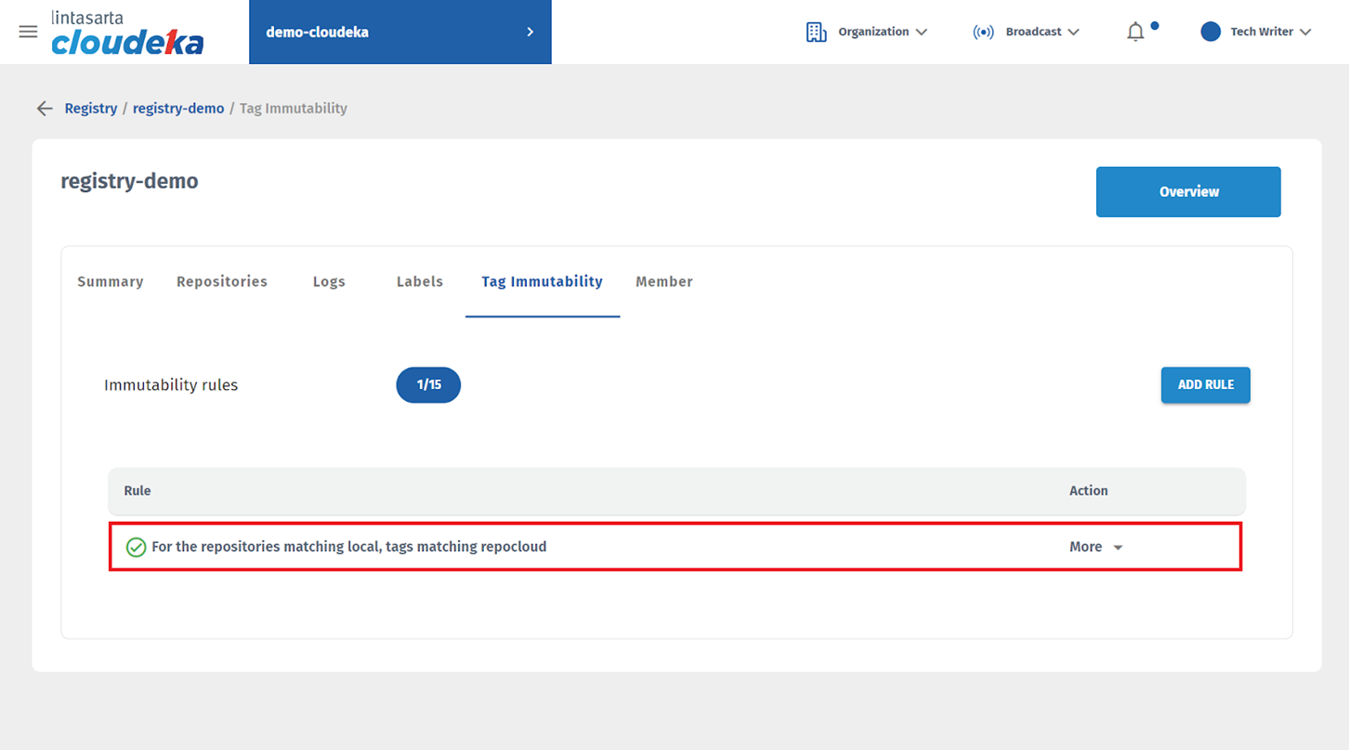Click the Organization building icon

pyautogui.click(x=816, y=32)
